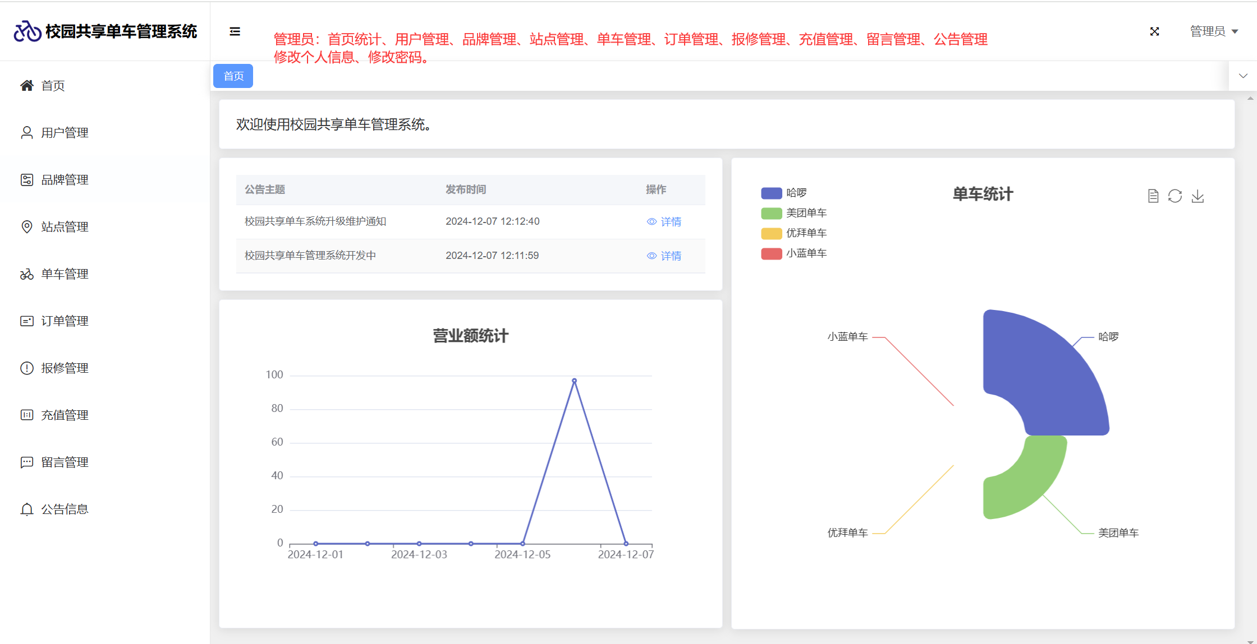The width and height of the screenshot is (1257, 644).
Task: Click the refresh icon on 单车统计 chart
Action: click(1175, 196)
